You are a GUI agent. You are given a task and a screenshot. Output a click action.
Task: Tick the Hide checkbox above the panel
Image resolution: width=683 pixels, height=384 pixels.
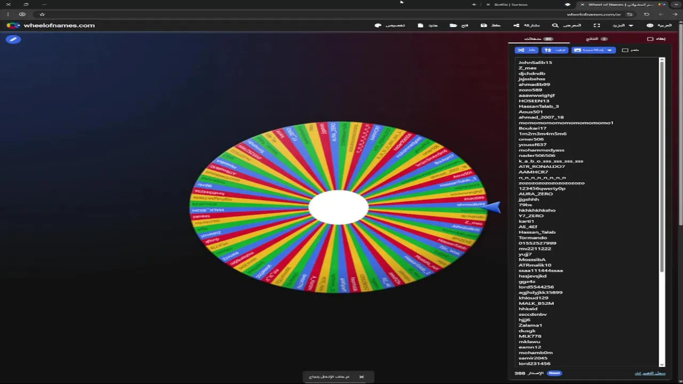650,39
